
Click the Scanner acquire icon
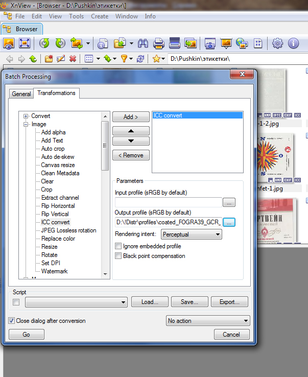175,43
